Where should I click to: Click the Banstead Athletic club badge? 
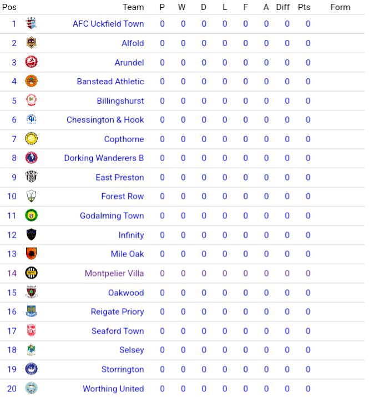tap(32, 82)
